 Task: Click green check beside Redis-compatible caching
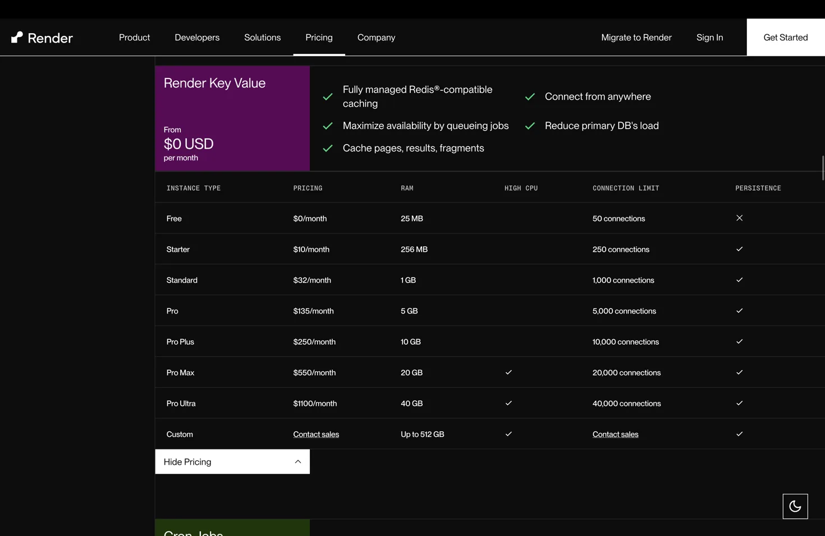click(328, 96)
